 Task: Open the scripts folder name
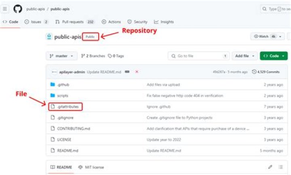(63, 96)
